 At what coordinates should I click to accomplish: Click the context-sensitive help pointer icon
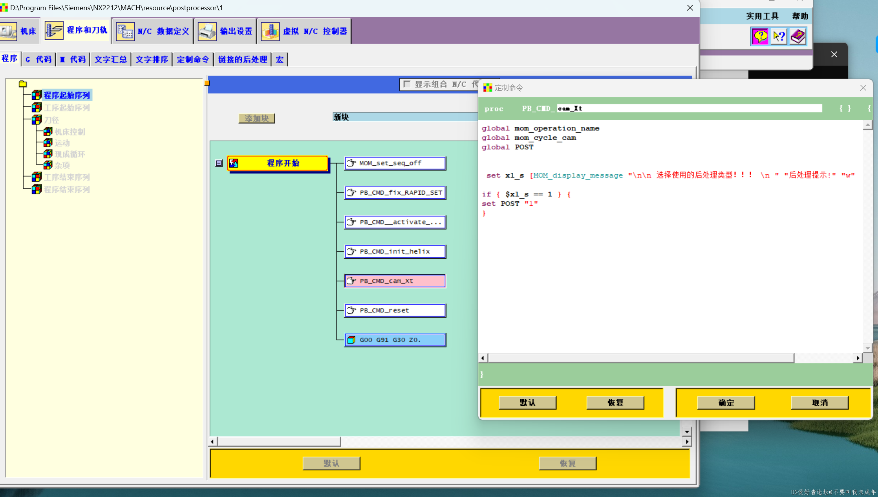(x=779, y=37)
